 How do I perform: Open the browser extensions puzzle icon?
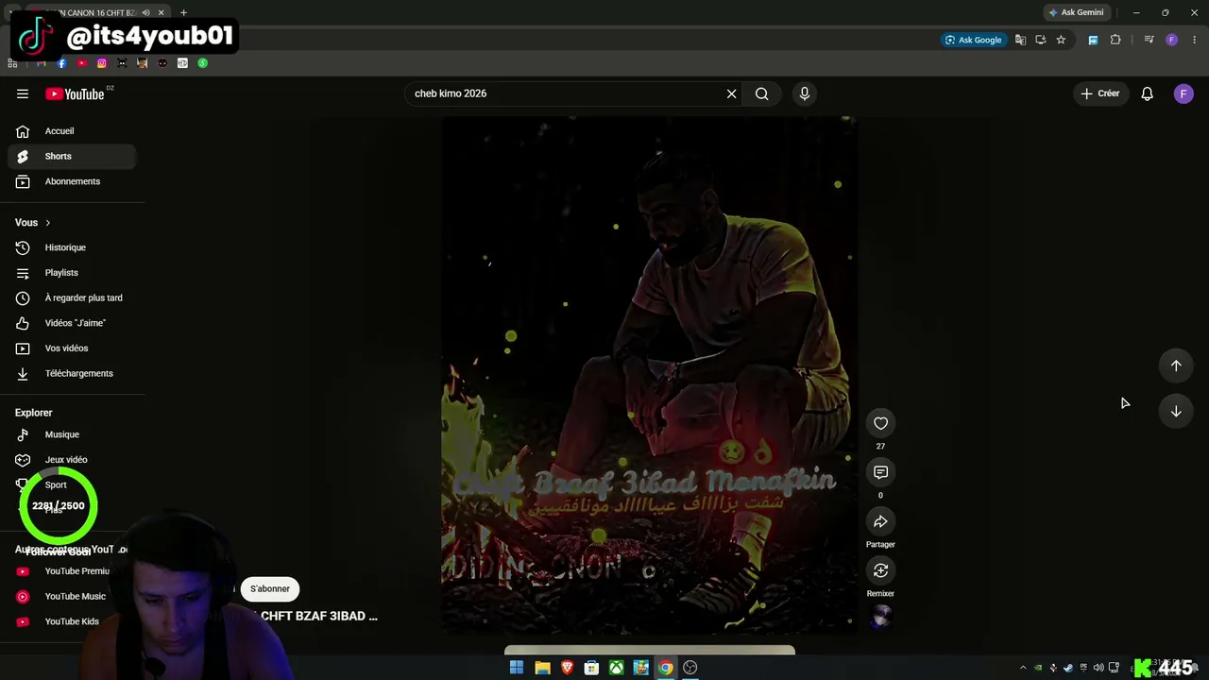coord(1115,40)
